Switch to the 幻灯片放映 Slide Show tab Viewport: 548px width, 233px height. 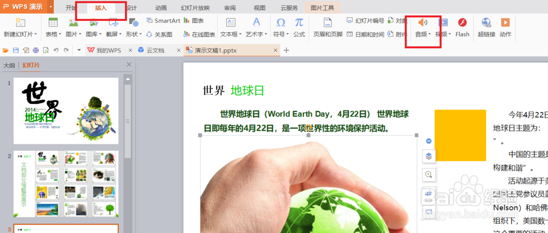[196, 8]
